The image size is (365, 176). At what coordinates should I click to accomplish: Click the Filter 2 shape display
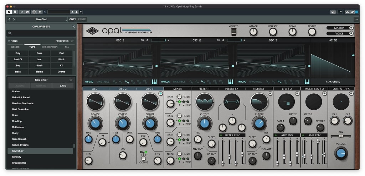[x=259, y=102]
